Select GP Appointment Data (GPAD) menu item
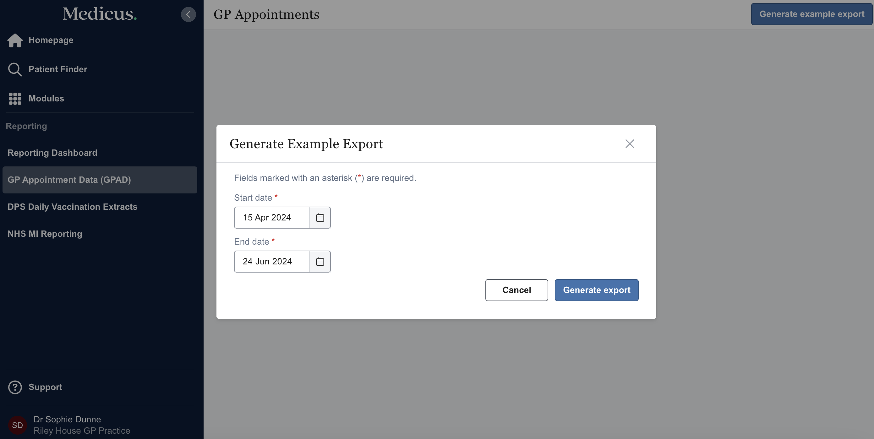This screenshot has width=874, height=439. [x=69, y=180]
